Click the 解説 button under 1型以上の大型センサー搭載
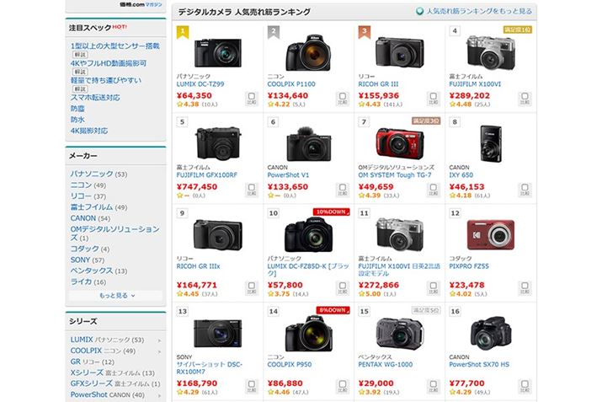The height and width of the screenshot is (402, 602). 80,55
